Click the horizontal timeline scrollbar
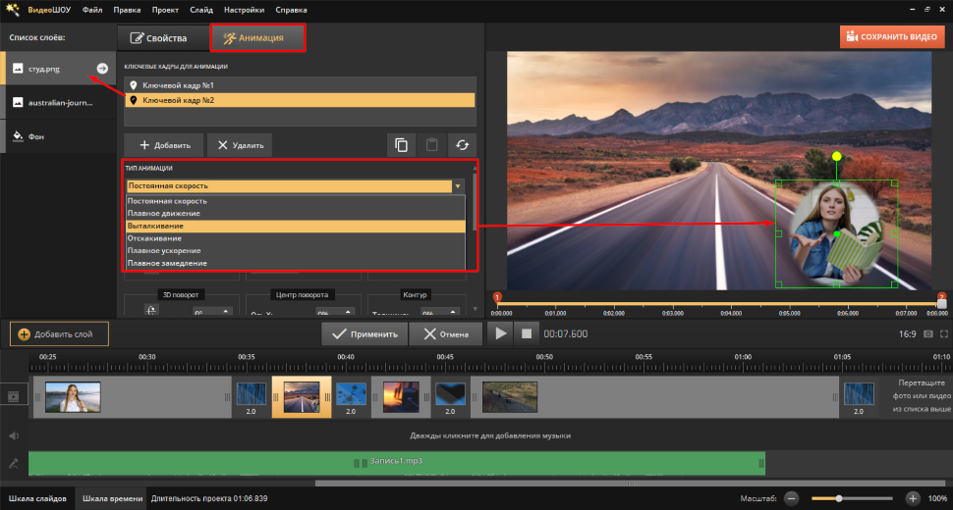Viewport: 953px width, 510px height. tap(632, 484)
